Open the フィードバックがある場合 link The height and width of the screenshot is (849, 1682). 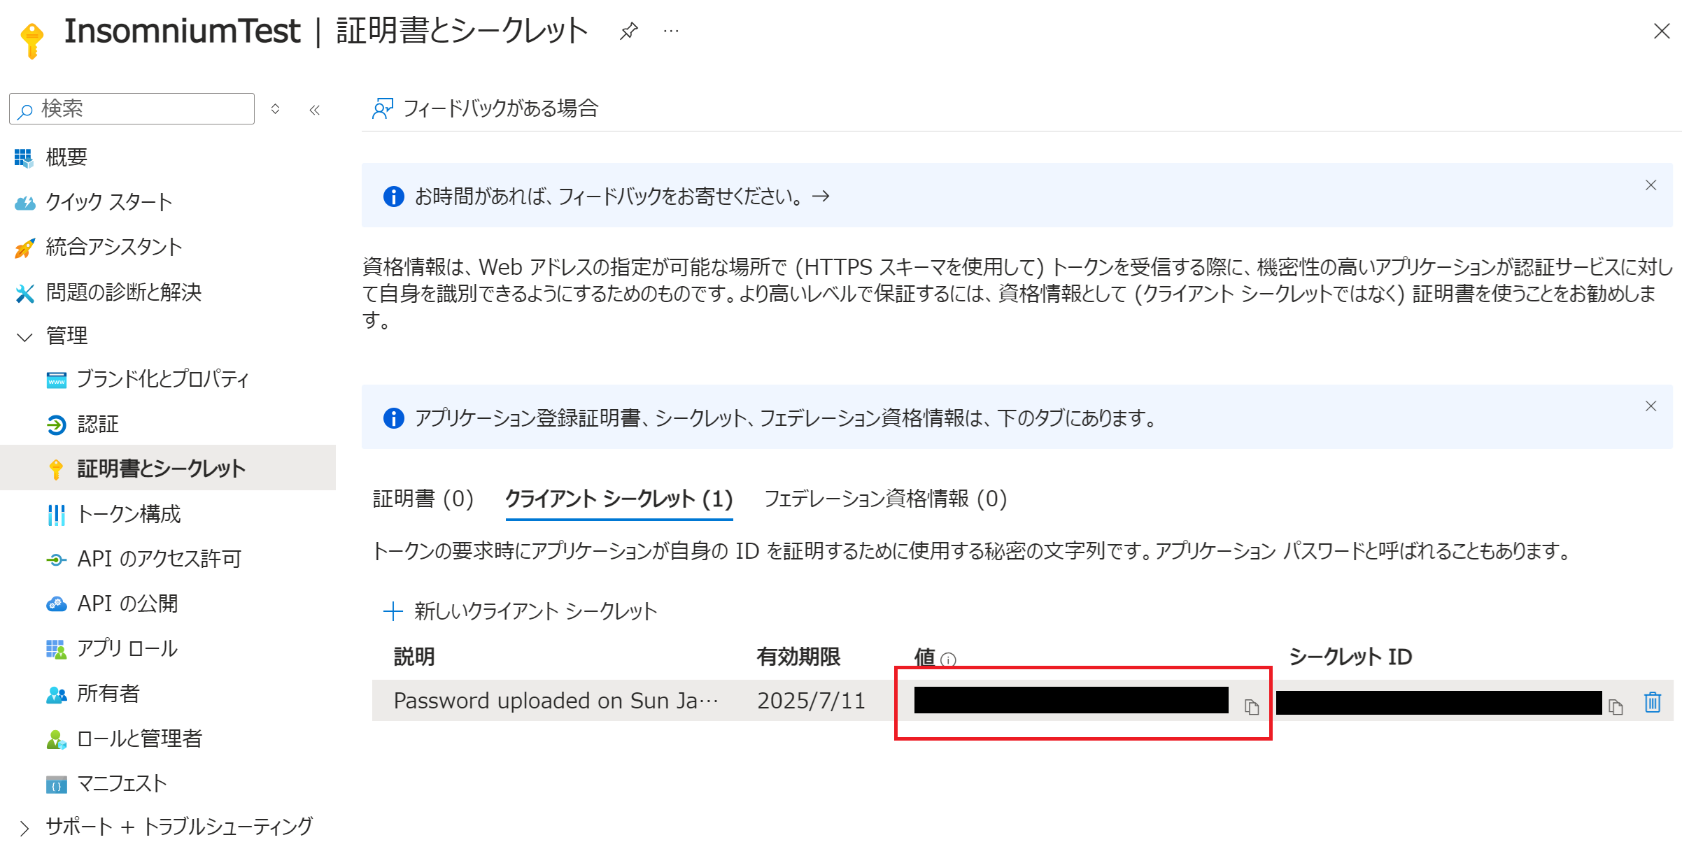coord(485,108)
